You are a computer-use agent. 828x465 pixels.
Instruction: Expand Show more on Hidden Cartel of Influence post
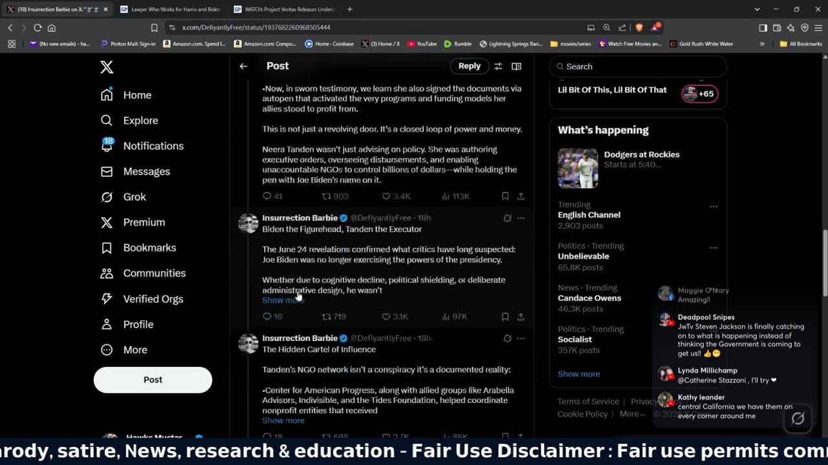tap(283, 420)
